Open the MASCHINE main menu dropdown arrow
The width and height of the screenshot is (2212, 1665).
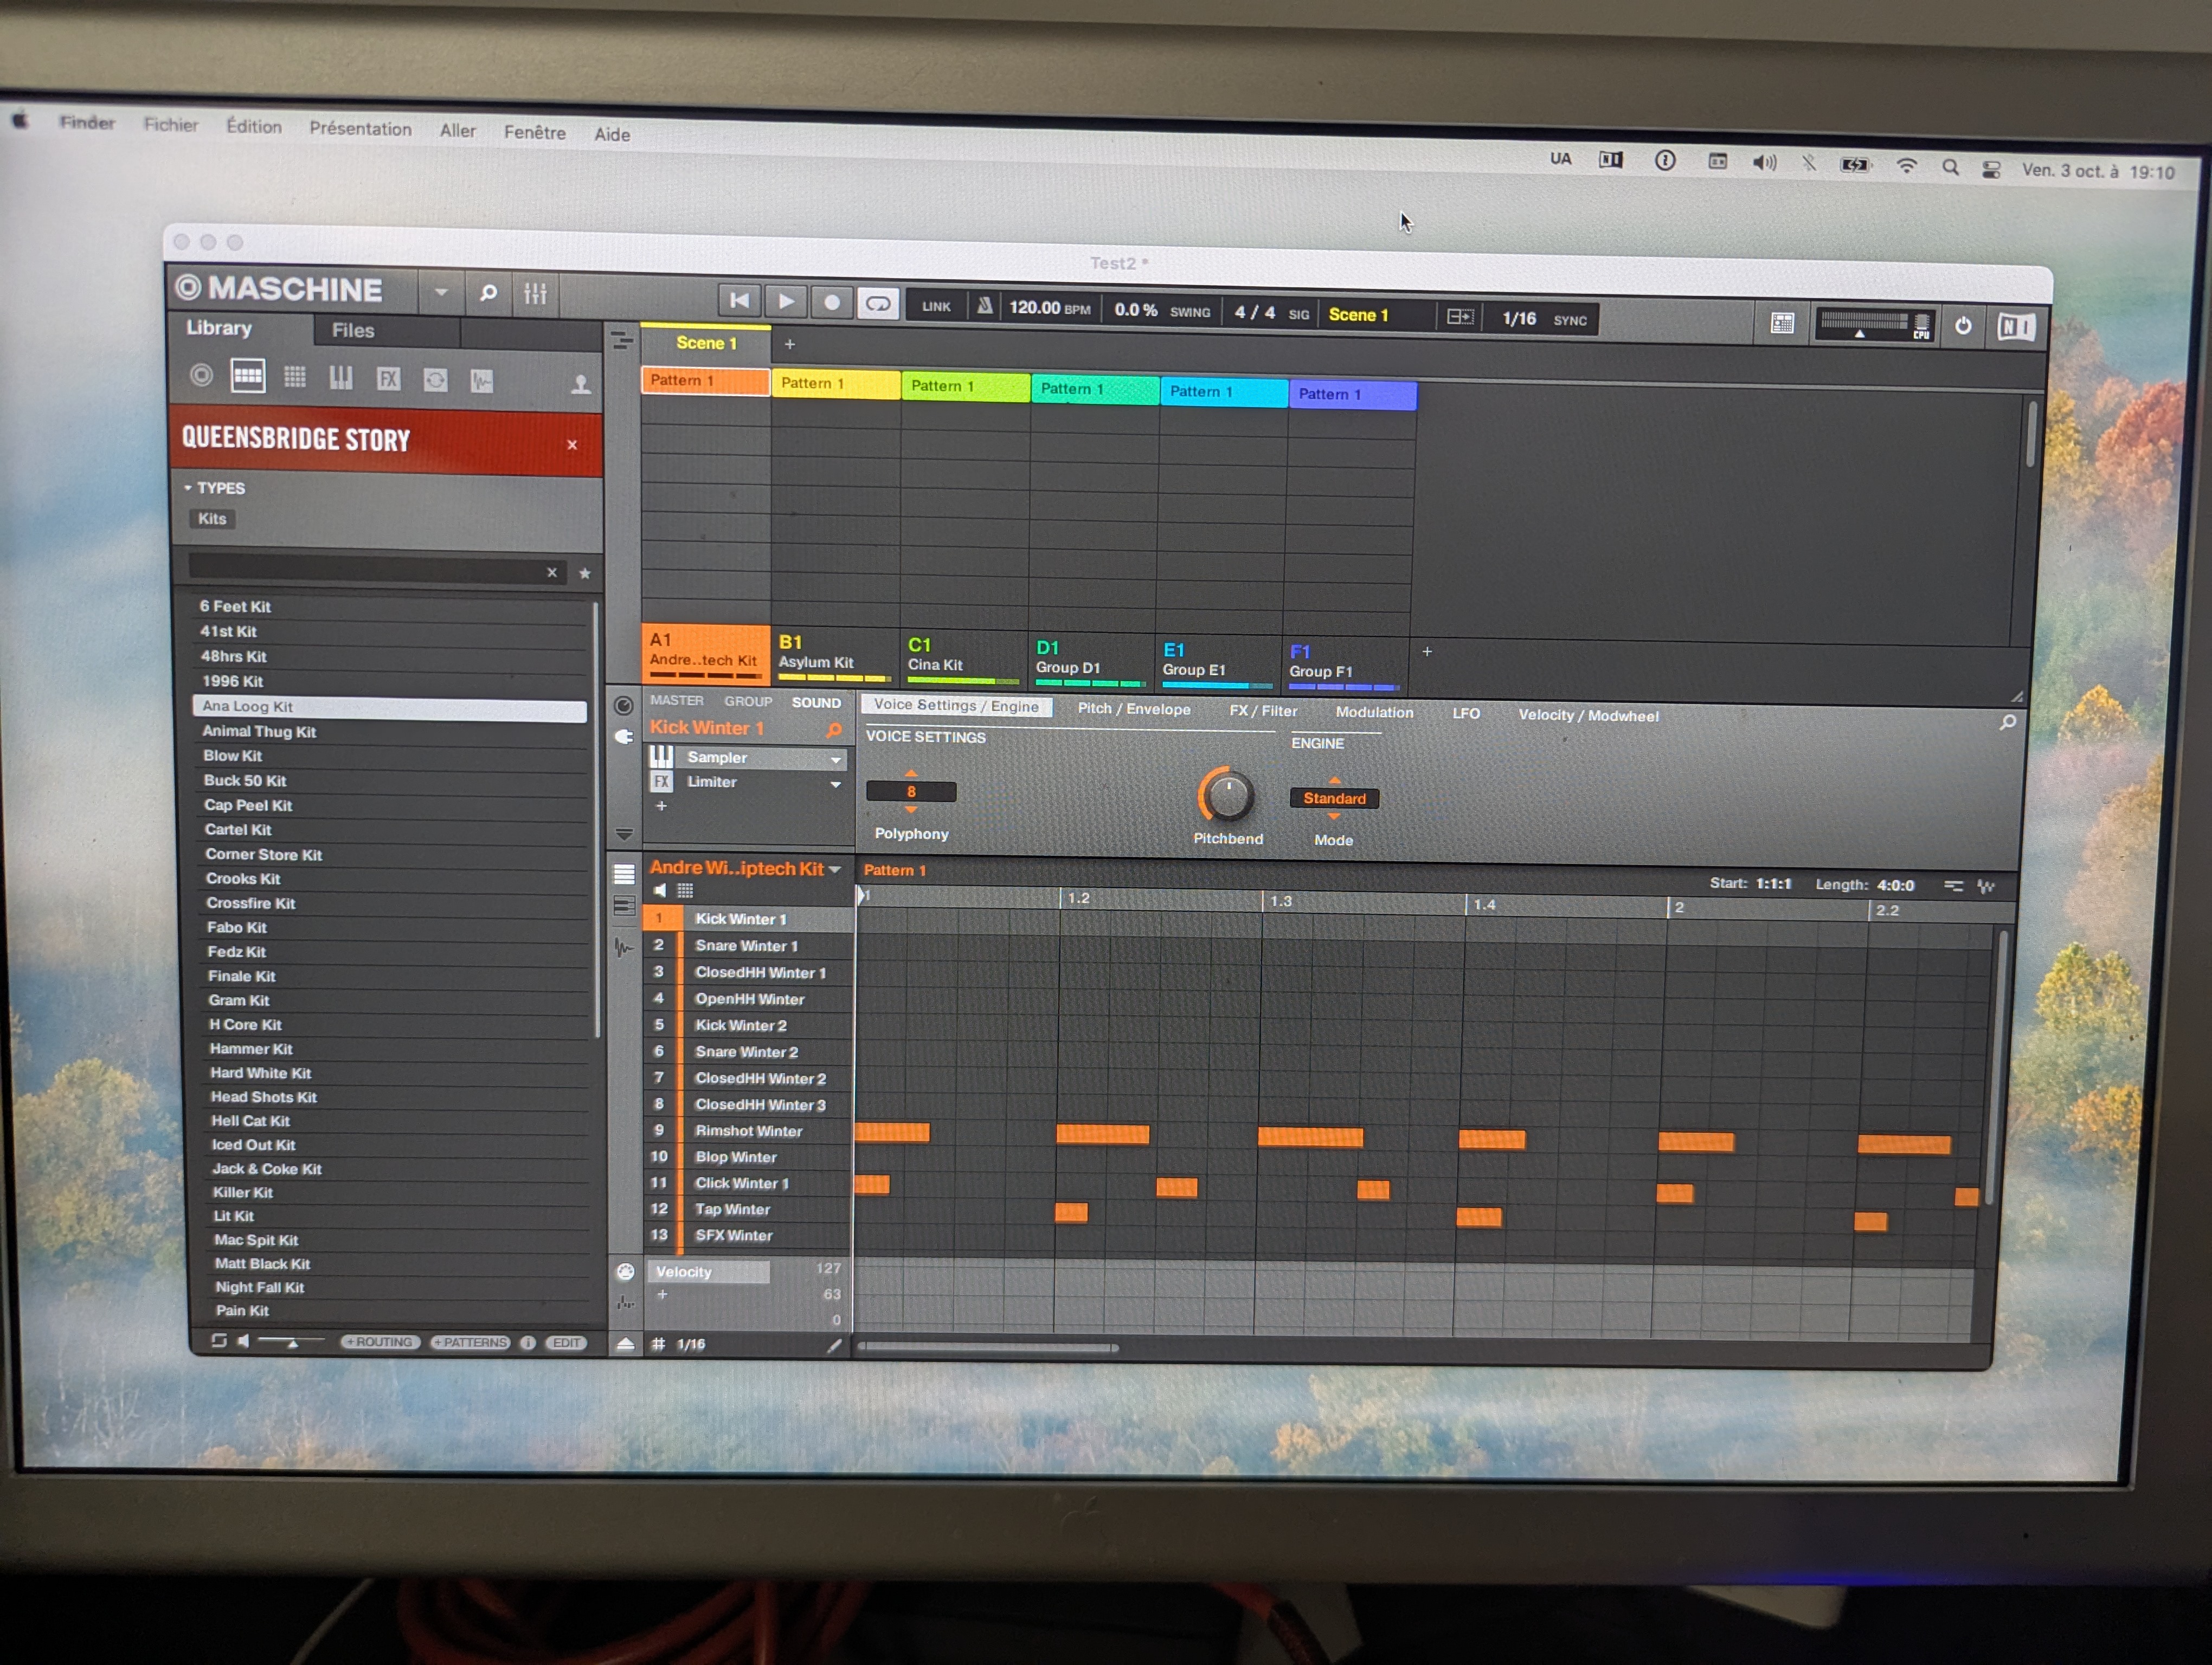pos(441,293)
